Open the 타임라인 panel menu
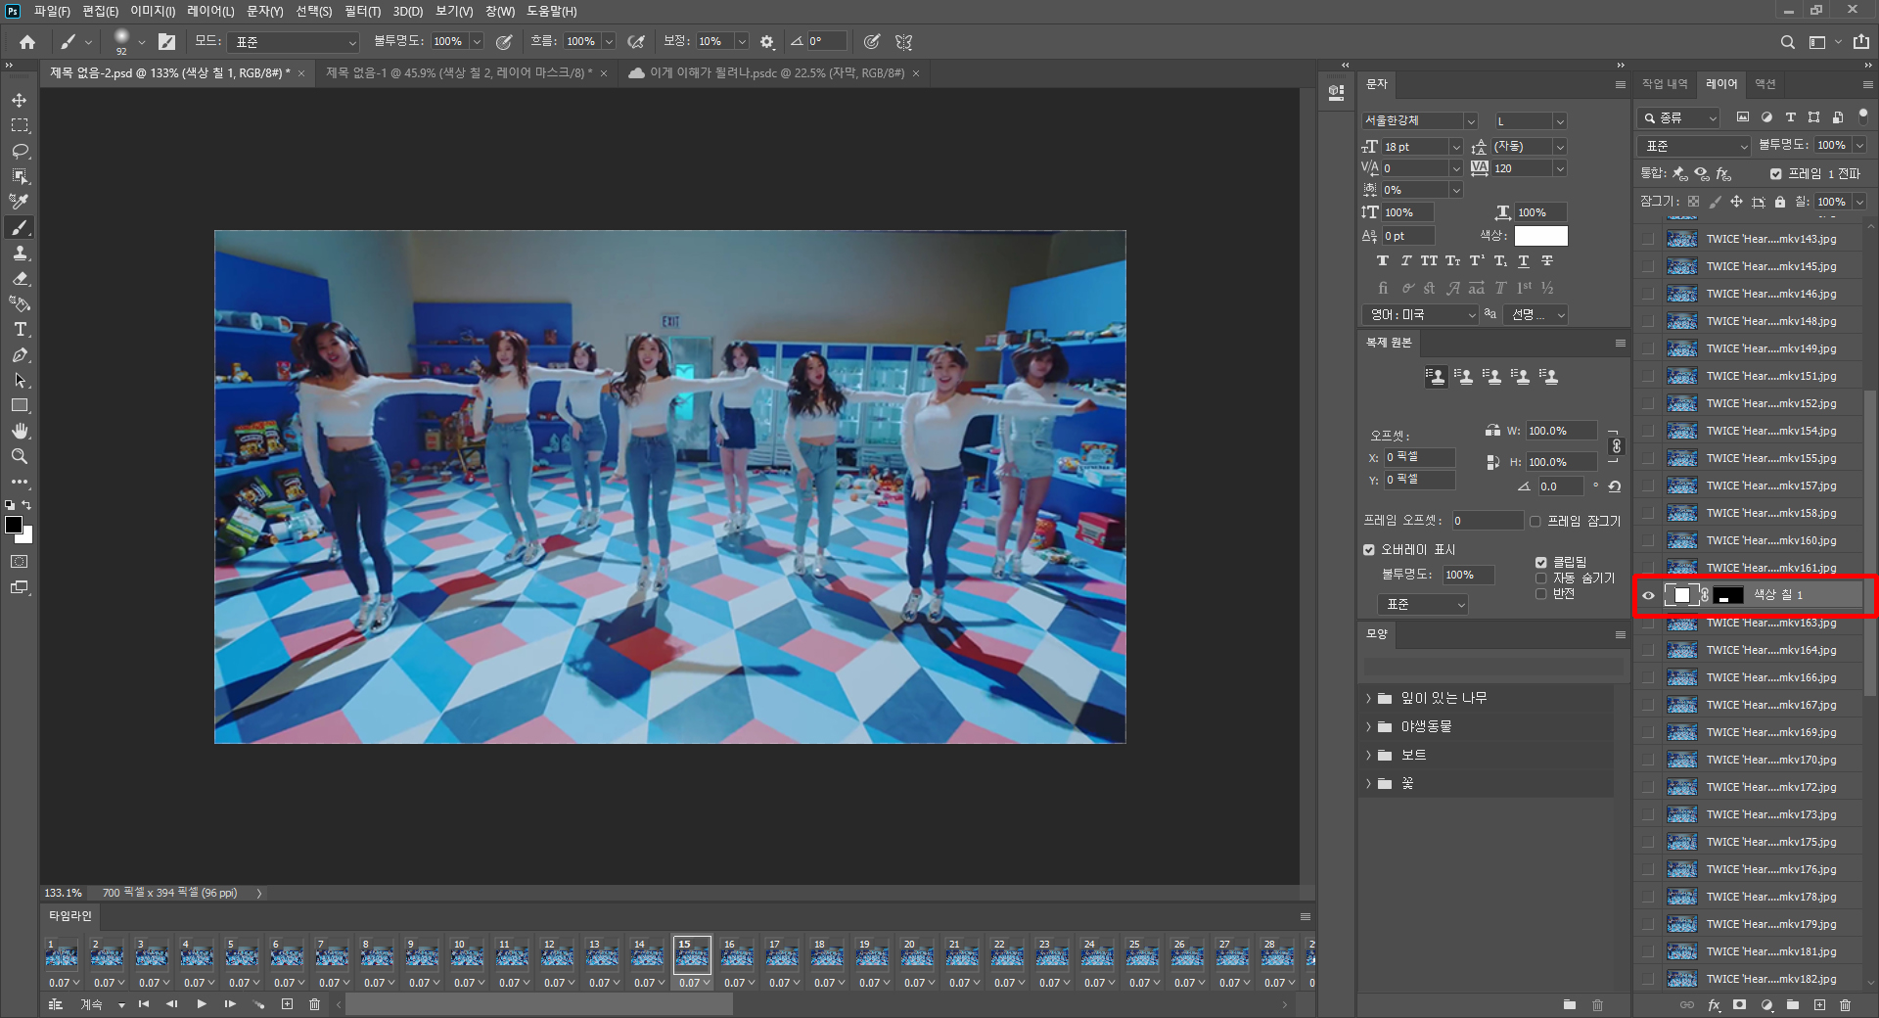The height and width of the screenshot is (1018, 1879). tap(1305, 917)
